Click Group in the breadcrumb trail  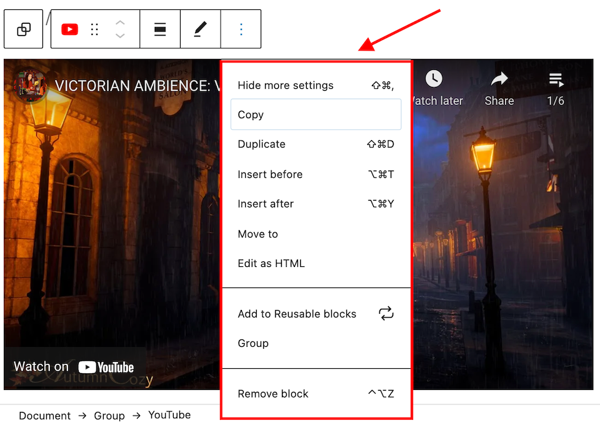[x=109, y=415]
